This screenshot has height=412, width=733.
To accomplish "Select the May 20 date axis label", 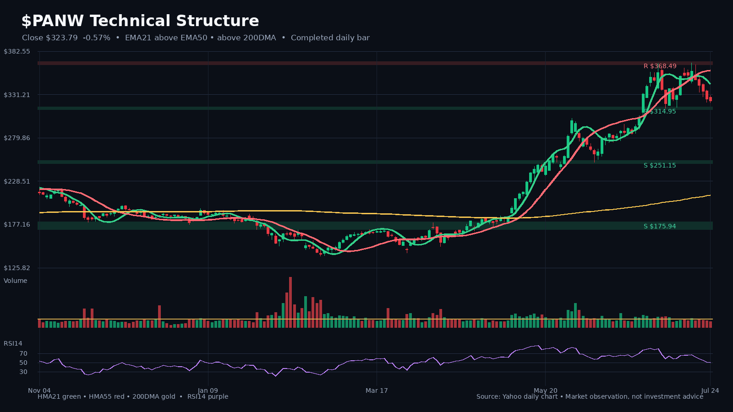I will point(546,390).
